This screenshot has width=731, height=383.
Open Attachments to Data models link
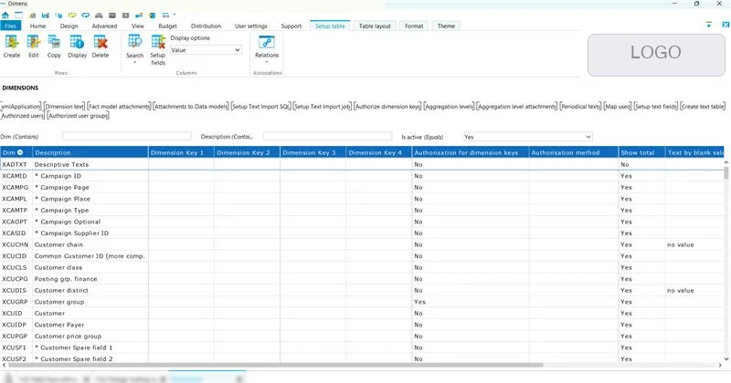(191, 106)
